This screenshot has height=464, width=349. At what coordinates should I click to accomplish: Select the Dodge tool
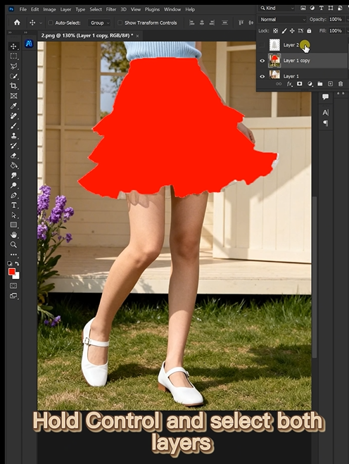pyautogui.click(x=13, y=185)
